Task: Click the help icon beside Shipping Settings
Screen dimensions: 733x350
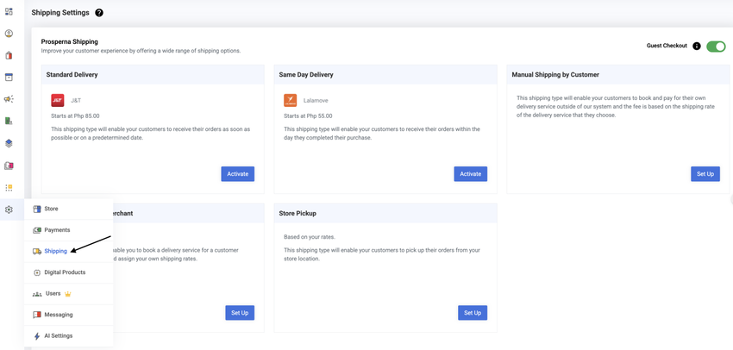Action: [99, 13]
